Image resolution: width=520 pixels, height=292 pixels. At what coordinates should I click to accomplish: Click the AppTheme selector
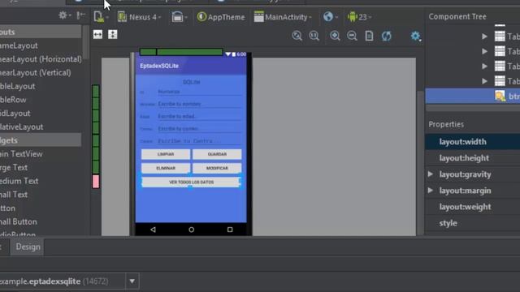click(221, 17)
